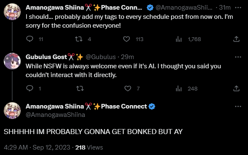Viewport: 248px width, 155px height.
Task: Open more options on the main tweet
Action: [238, 106]
